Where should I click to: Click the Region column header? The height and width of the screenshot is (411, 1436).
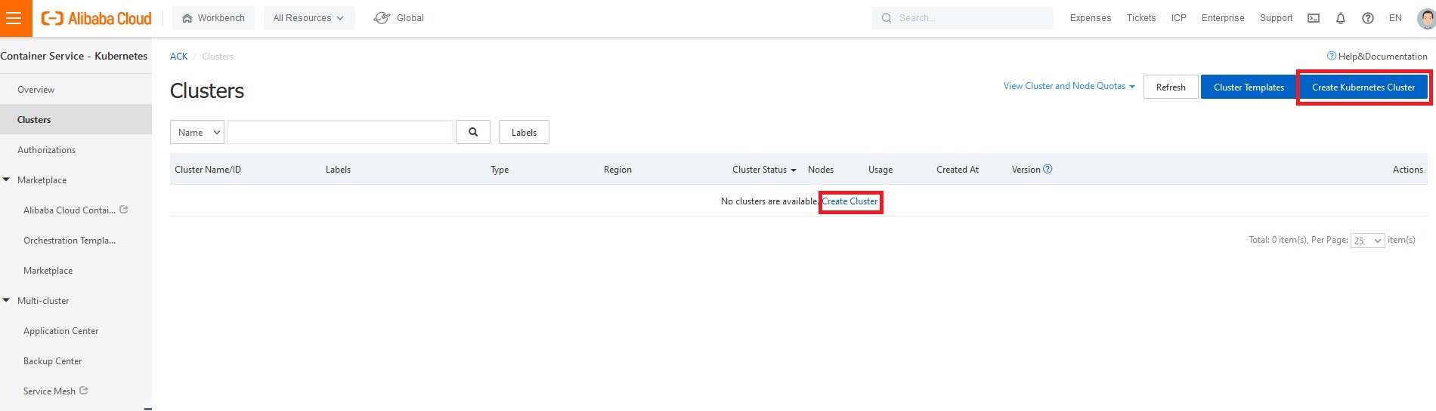(617, 170)
